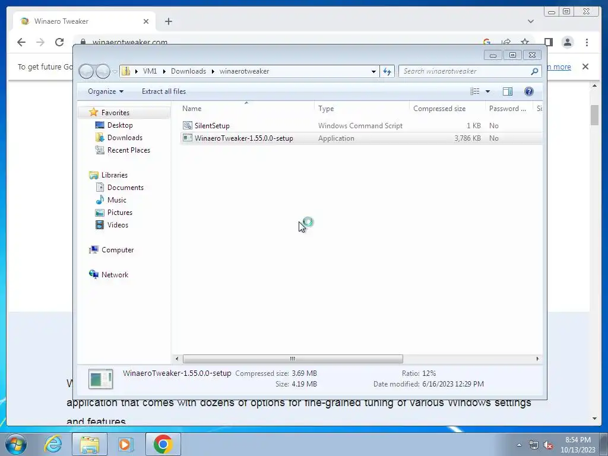The width and height of the screenshot is (608, 456).
Task: Select the WinaeroTweaker-1.55.0.0-setup application icon
Action: point(188,138)
